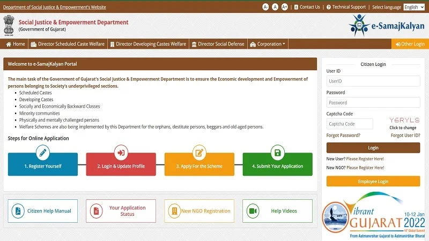Focus the User ID input field
This screenshot has height=241, width=429.
point(373,81)
